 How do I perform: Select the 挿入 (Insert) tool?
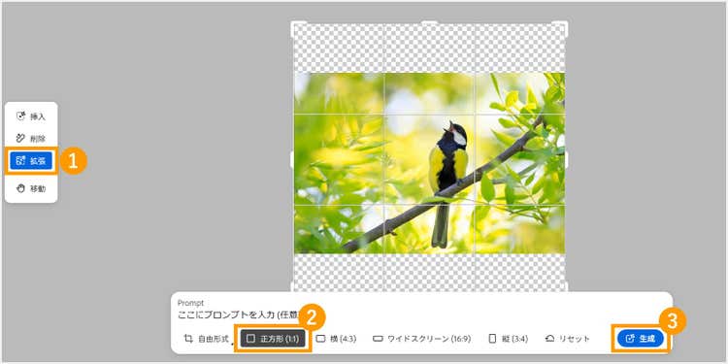(31, 116)
